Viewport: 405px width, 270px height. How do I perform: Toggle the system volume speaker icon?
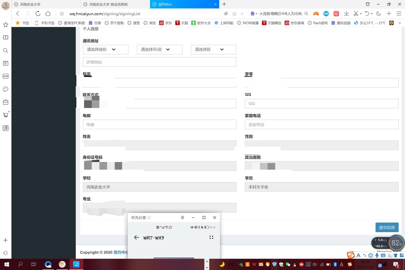click(x=315, y=264)
